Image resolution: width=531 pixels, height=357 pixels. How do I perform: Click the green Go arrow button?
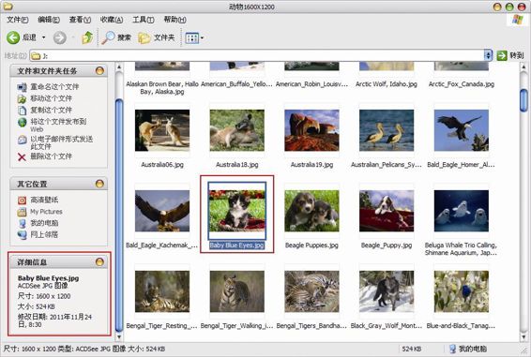pos(502,55)
